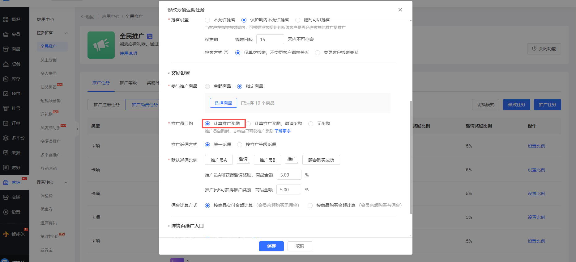Switch to the 推广等级 tab
Screen dimensions: 576x262
click(128, 83)
